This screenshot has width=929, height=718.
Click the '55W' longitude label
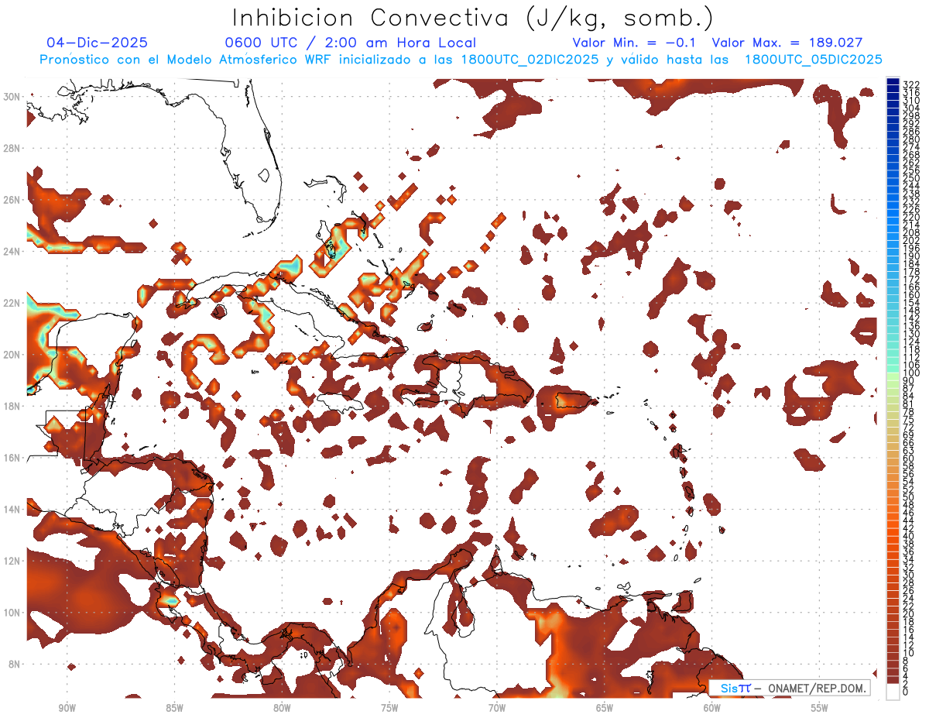click(820, 708)
